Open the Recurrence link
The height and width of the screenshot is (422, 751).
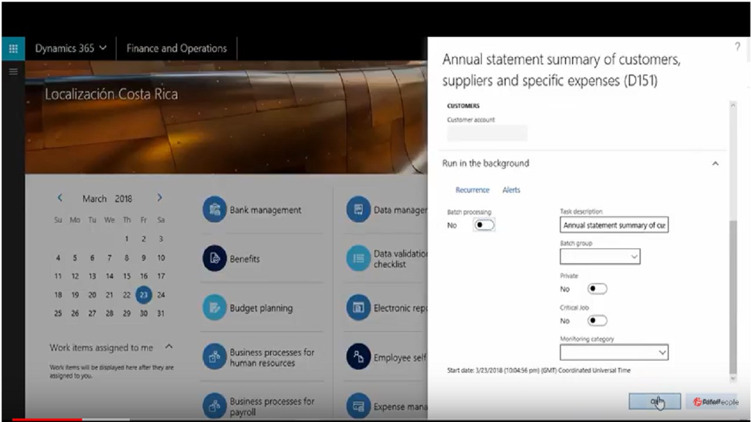472,190
